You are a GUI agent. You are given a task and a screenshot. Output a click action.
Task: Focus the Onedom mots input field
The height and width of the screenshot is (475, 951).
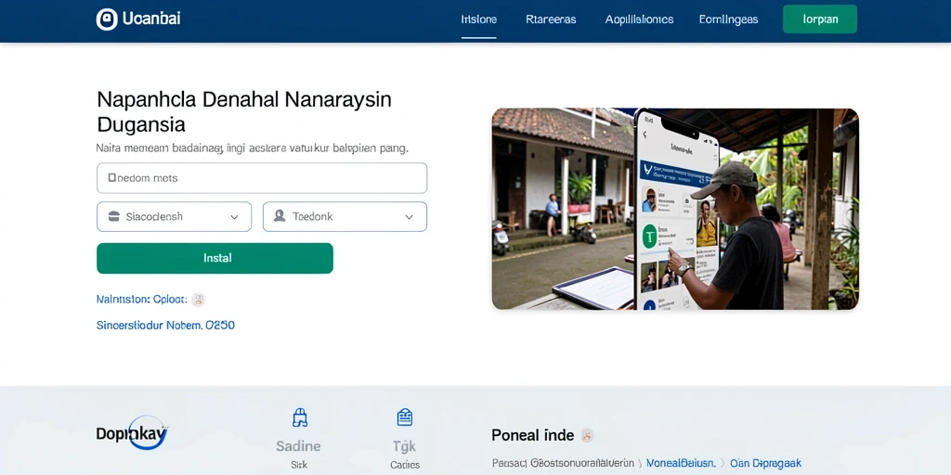coord(262,178)
